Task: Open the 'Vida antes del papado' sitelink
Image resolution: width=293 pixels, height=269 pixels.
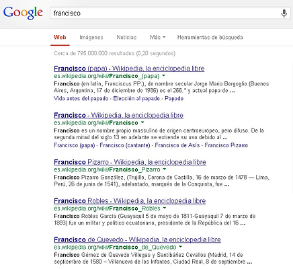Action: click(x=81, y=98)
